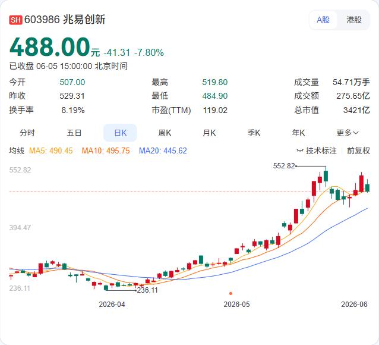Click the 2026-04 date axis label
379x345 pixels.
click(112, 305)
